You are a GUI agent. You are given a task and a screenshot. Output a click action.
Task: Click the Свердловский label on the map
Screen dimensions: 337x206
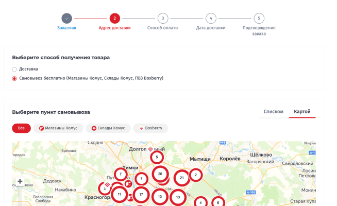coord(298,163)
